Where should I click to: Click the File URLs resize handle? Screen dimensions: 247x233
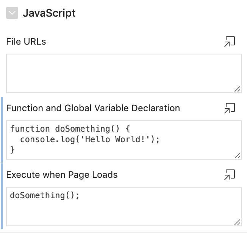point(237,89)
